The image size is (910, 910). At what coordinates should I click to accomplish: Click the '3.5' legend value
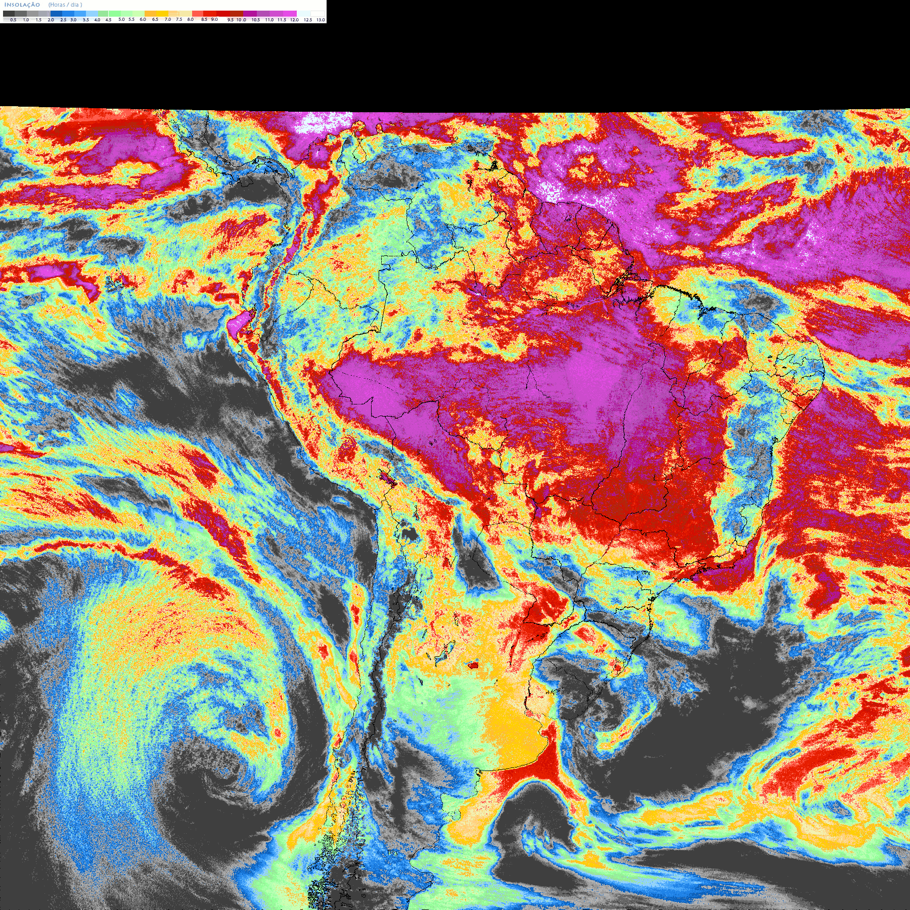point(85,20)
